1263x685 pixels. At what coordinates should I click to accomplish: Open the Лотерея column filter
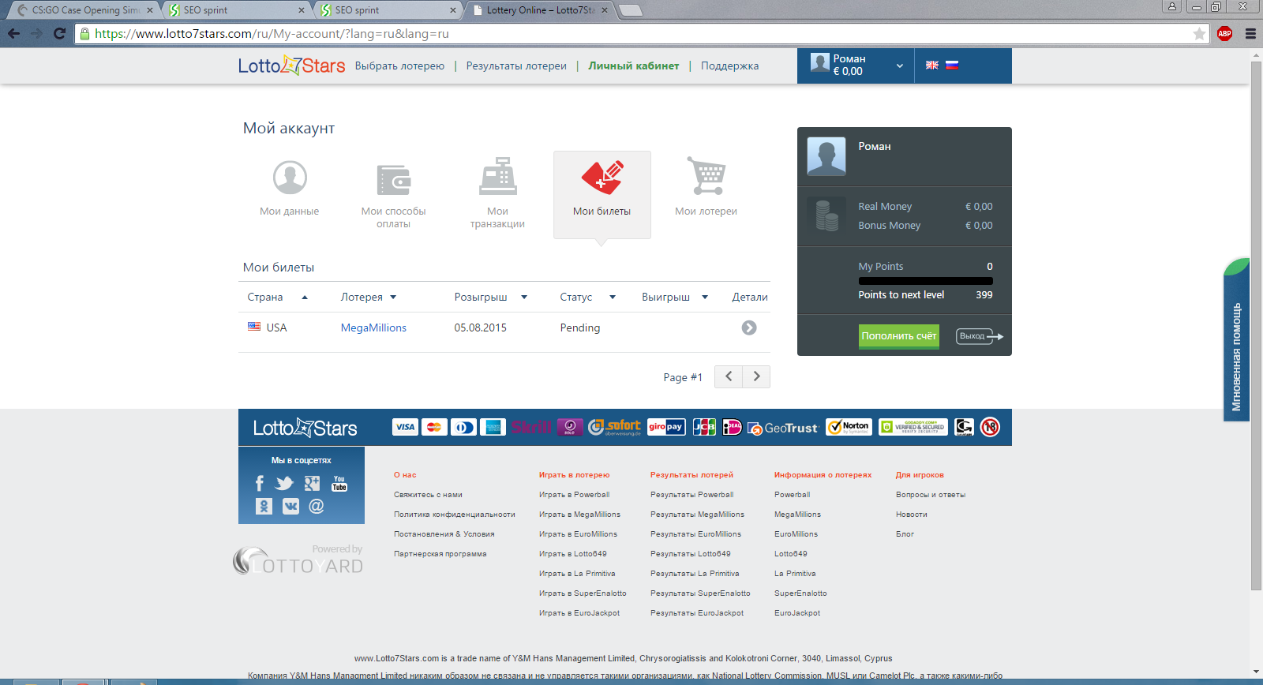pyautogui.click(x=393, y=298)
